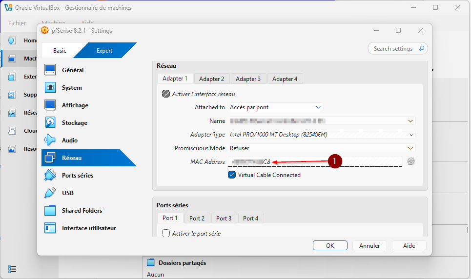Switch to the Adapter 2 tab

coord(211,79)
